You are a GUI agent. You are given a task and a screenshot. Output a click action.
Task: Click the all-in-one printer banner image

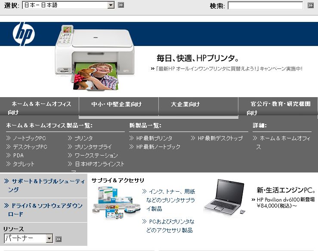(x=95, y=58)
